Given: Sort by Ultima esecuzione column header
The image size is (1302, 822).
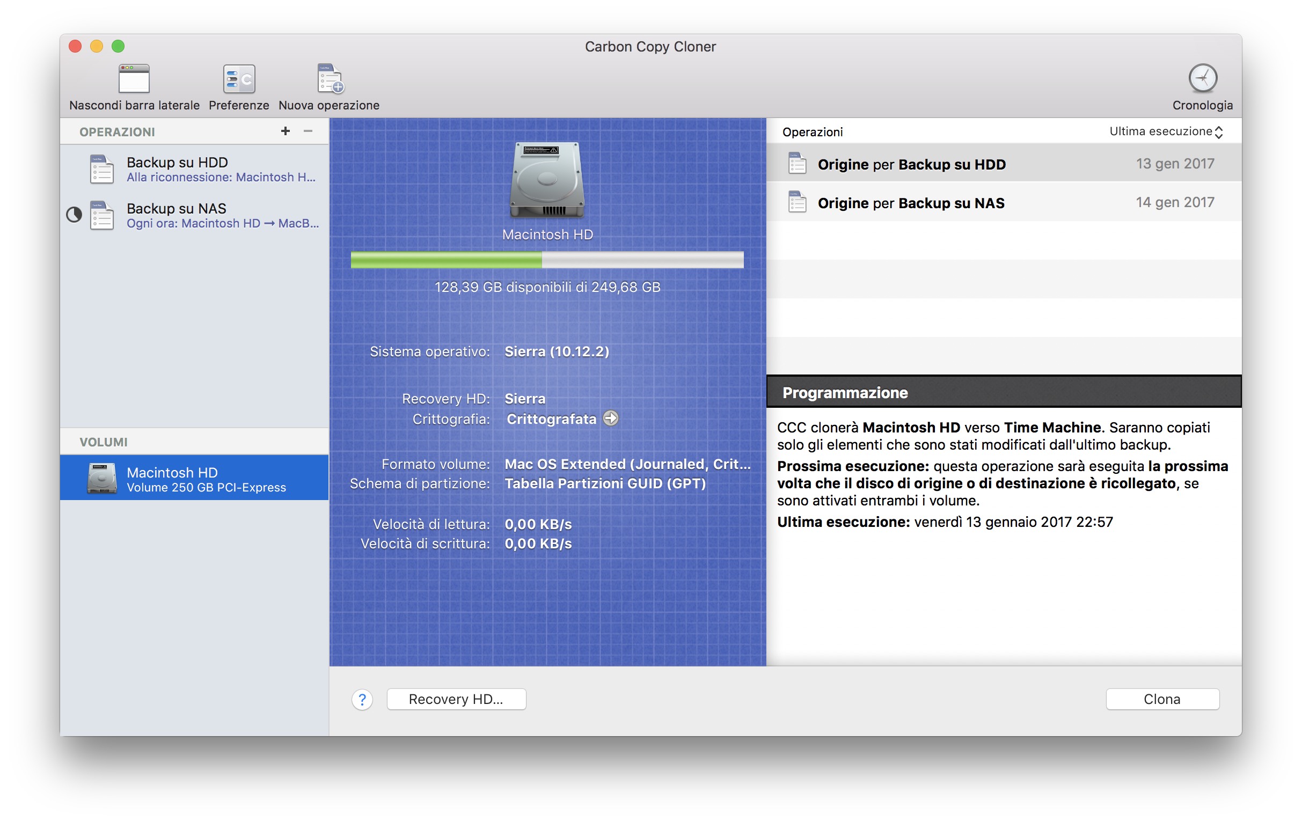Looking at the screenshot, I should (1166, 131).
